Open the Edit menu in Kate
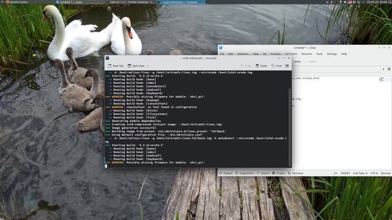 [230, 54]
